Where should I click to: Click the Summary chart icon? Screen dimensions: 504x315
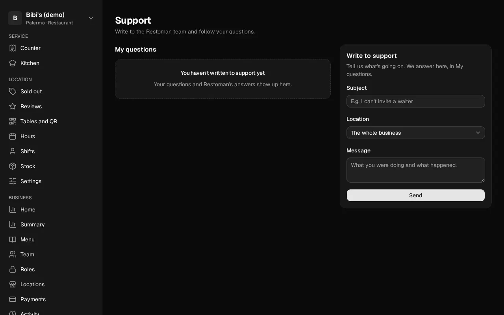coord(13,224)
